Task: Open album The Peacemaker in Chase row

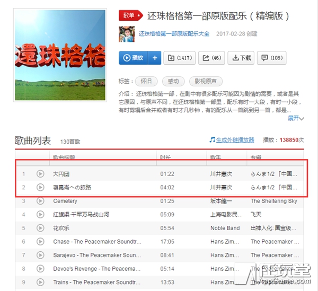Action: tap(275, 242)
